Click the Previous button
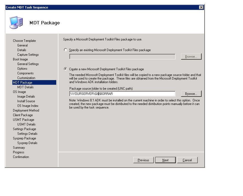Screen dimensions: 243x196 143,160
